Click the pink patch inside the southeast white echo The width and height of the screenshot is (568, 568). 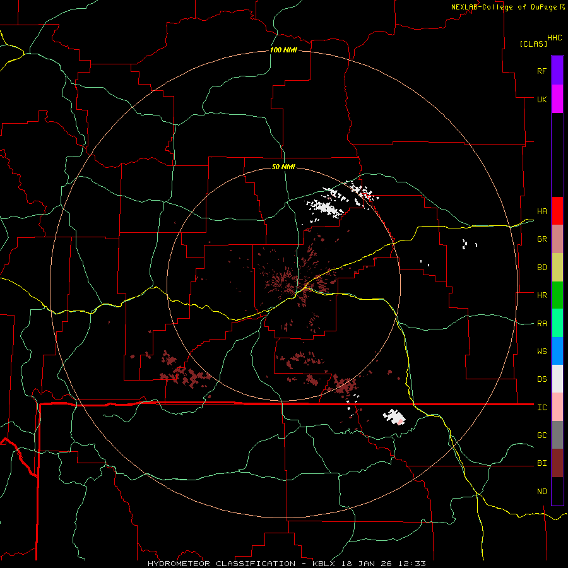pyautogui.click(x=400, y=421)
